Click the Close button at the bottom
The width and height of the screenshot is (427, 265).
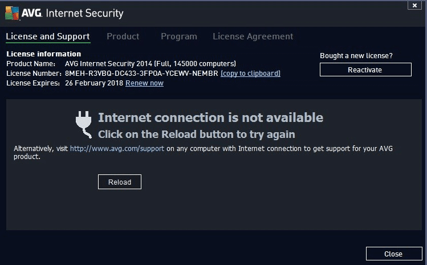point(393,254)
